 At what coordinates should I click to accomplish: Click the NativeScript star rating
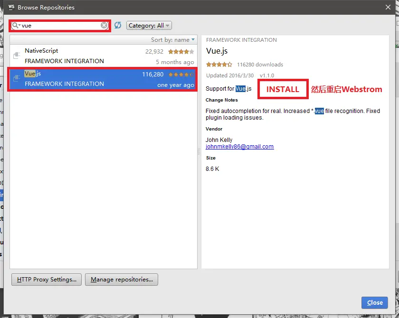coord(181,52)
